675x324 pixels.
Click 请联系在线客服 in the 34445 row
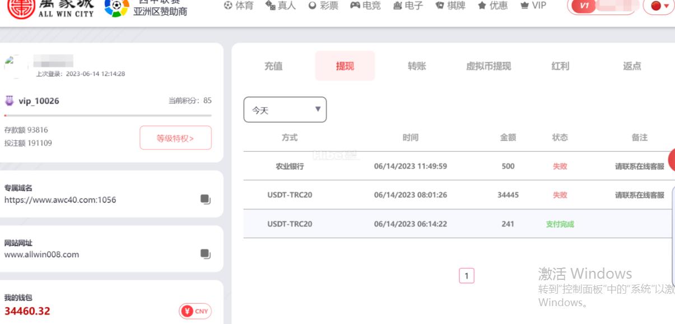(x=640, y=195)
